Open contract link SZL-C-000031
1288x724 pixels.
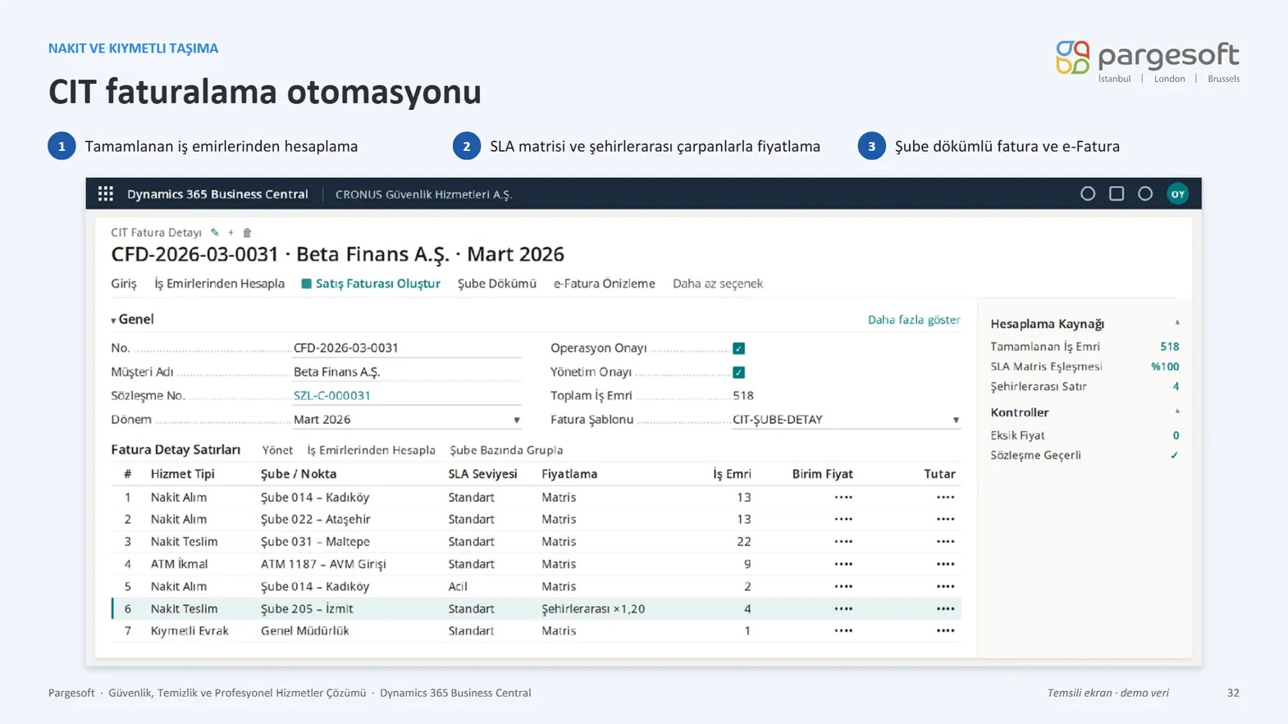pos(332,395)
